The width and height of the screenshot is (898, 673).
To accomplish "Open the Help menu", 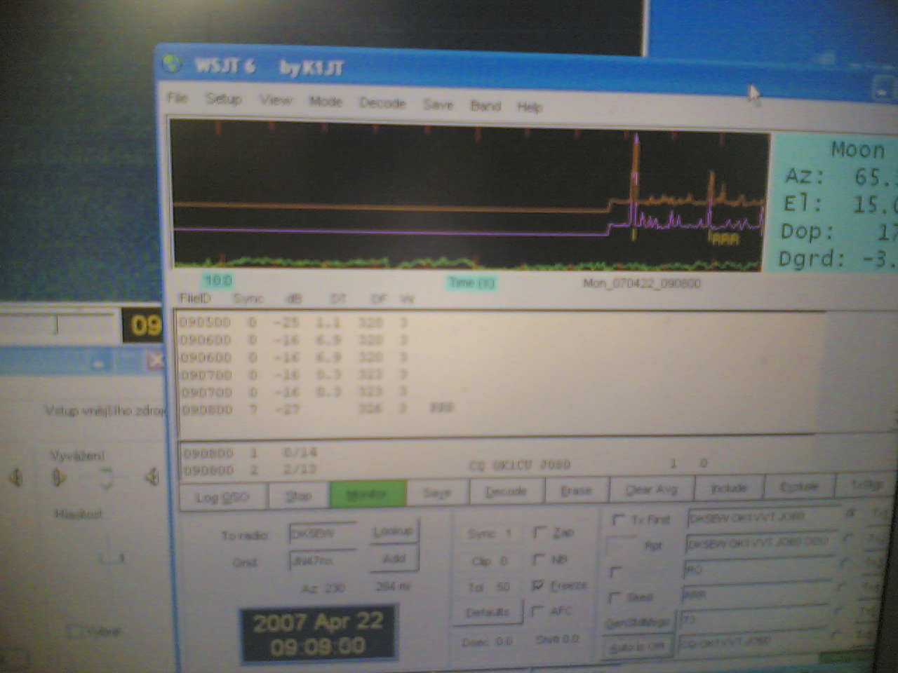I will pos(530,107).
